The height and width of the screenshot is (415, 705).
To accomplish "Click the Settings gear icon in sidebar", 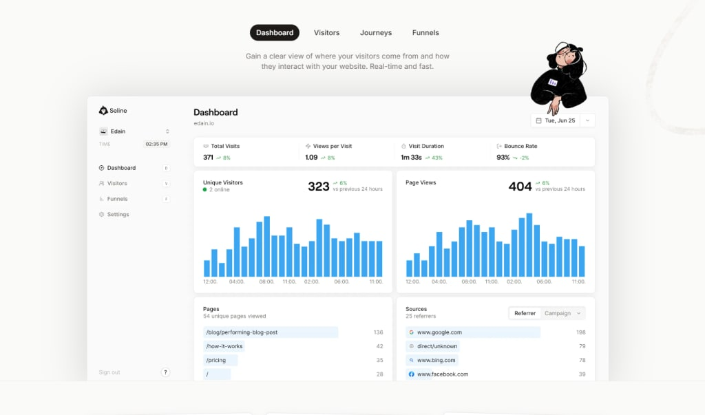I will 102,215.
